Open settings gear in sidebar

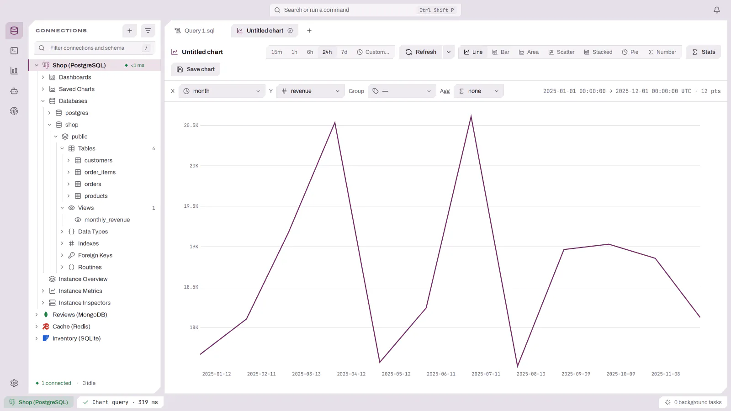pos(14,383)
